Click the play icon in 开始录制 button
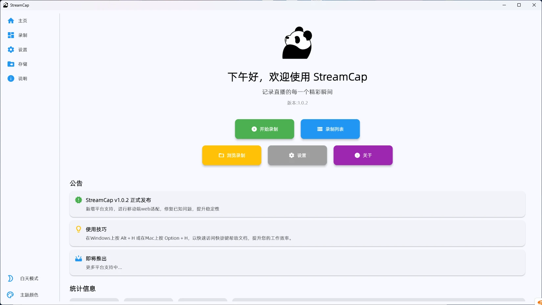The width and height of the screenshot is (542, 305). 254,129
